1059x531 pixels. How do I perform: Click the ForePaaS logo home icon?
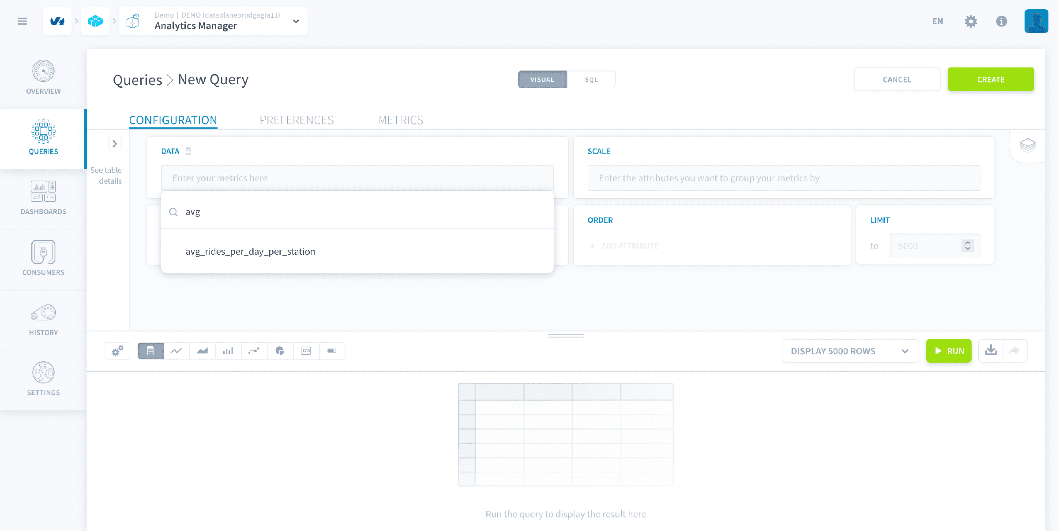pos(57,21)
